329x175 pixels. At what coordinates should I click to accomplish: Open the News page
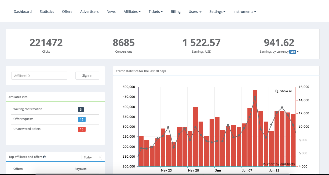pyautogui.click(x=111, y=11)
